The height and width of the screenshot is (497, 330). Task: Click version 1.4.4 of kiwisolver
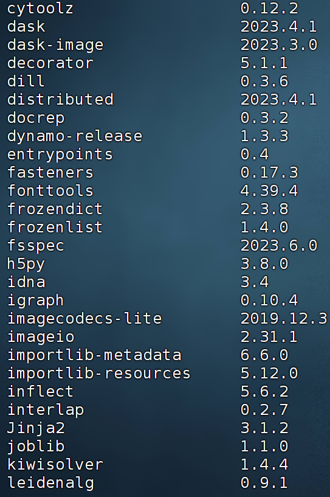click(x=264, y=464)
